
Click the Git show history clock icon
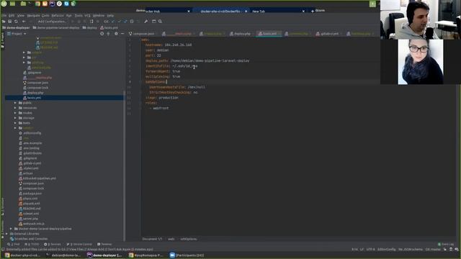132,22
